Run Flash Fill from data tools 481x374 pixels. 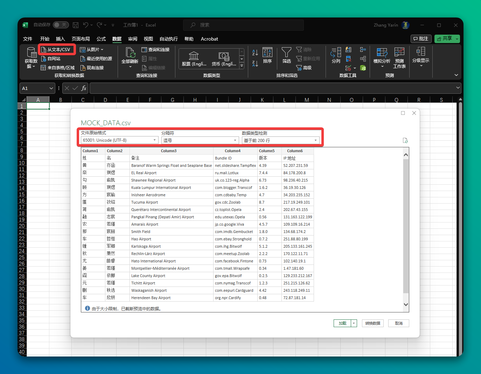[x=348, y=50]
